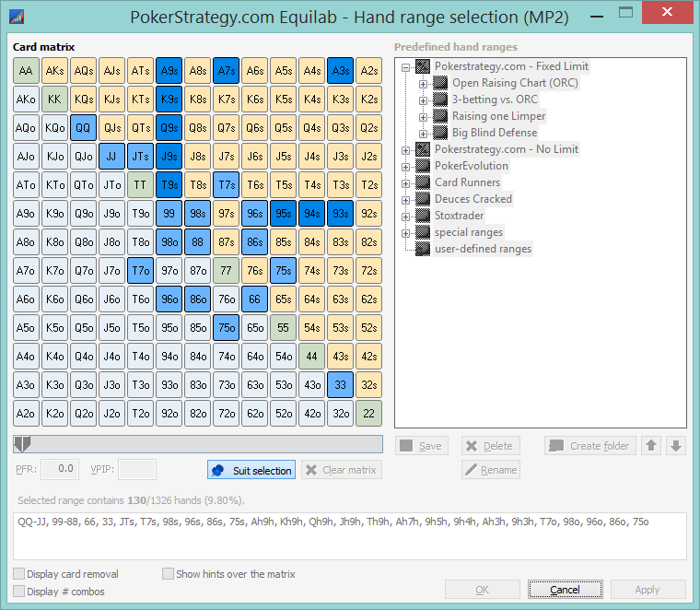Click the PokerEvolution folder icon

[x=423, y=166]
